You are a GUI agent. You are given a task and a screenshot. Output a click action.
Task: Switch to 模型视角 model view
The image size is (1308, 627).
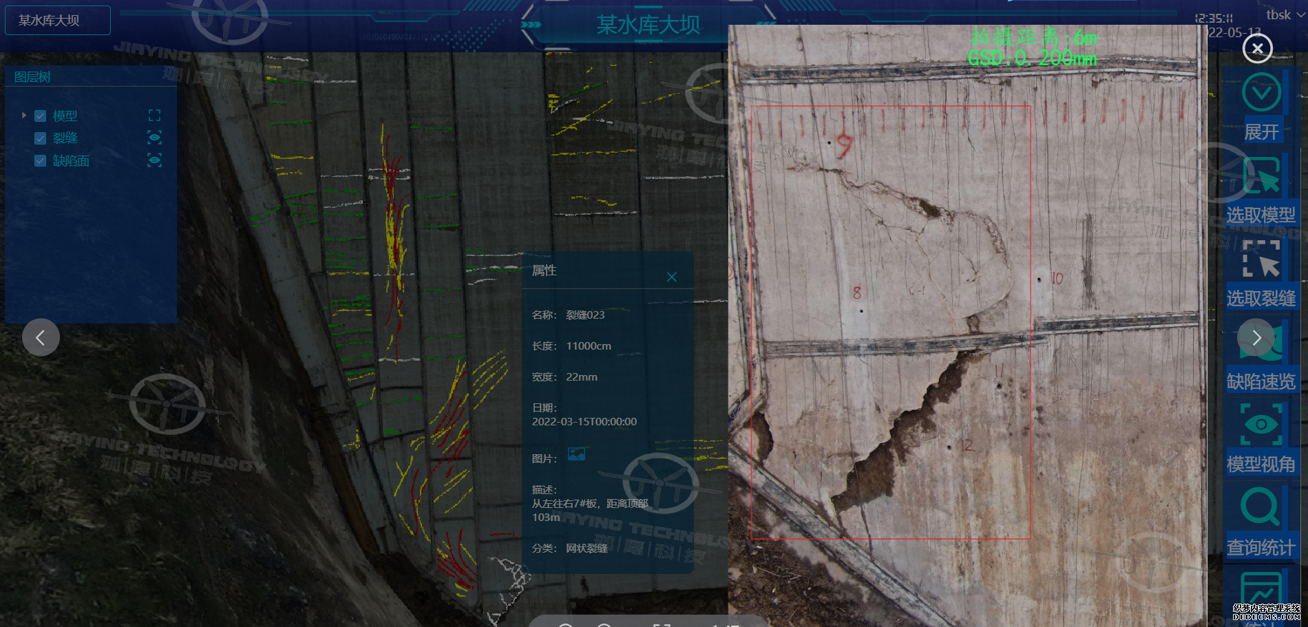(1260, 424)
